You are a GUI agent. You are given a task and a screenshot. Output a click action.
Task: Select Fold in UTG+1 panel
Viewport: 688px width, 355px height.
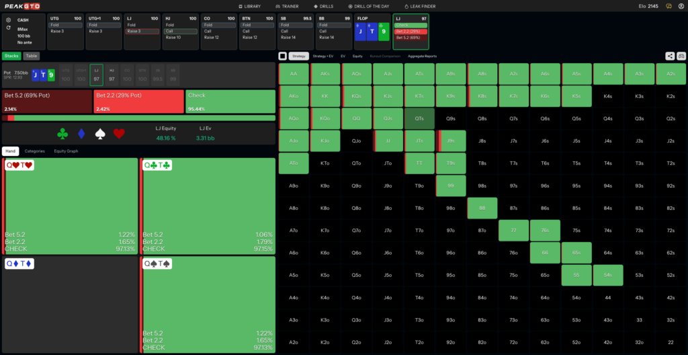103,25
